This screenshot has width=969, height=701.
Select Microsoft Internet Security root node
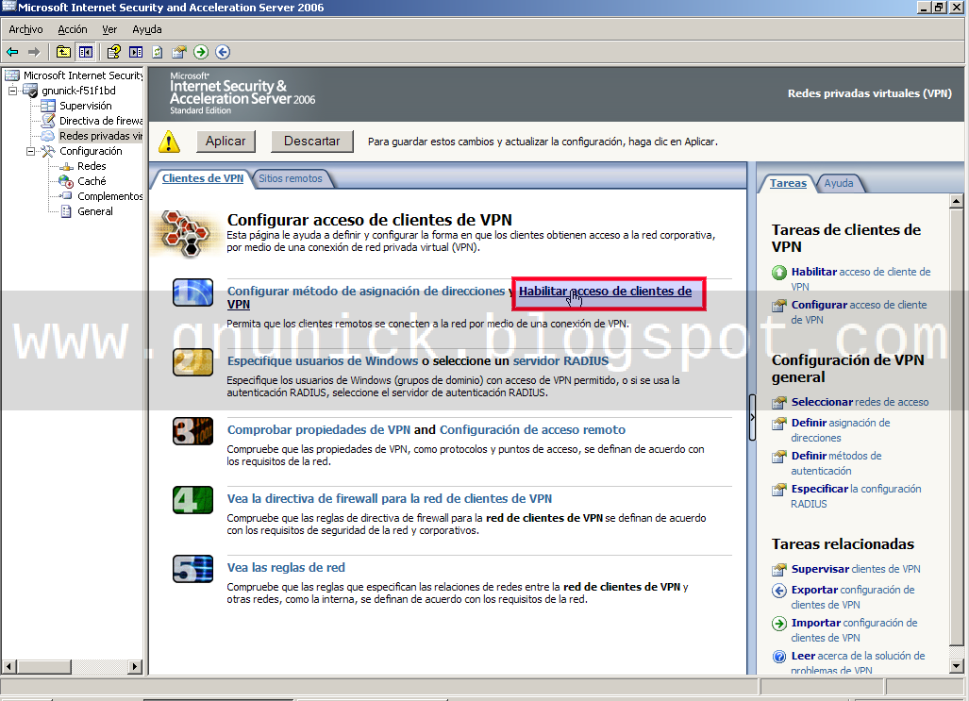pyautogui.click(x=83, y=75)
